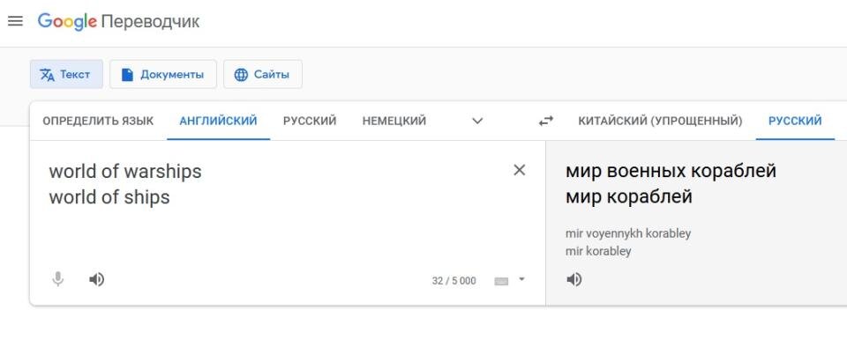847x347 pixels.
Task: Listen to the translated text audio
Action: (574, 279)
